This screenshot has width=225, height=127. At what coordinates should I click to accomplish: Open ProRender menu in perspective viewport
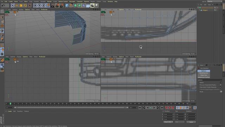tap(44, 10)
